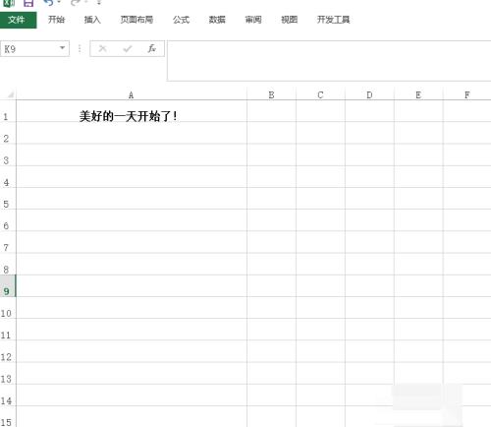The image size is (491, 427).
Task: Open the 文件 file tab
Action: pos(18,20)
